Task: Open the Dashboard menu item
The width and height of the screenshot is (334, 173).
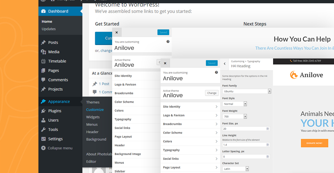Action: pyautogui.click(x=60, y=11)
